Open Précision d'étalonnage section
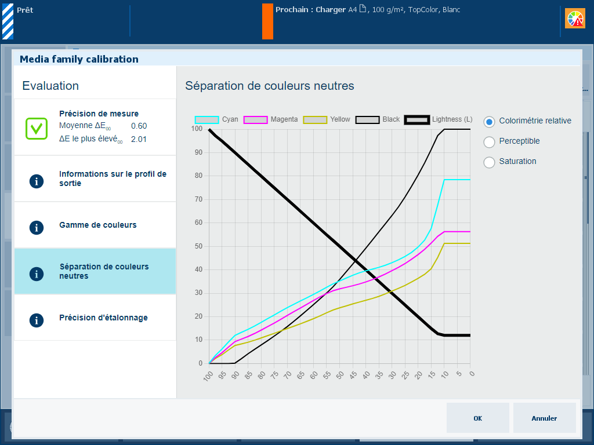This screenshot has height=445, width=594. tap(103, 318)
